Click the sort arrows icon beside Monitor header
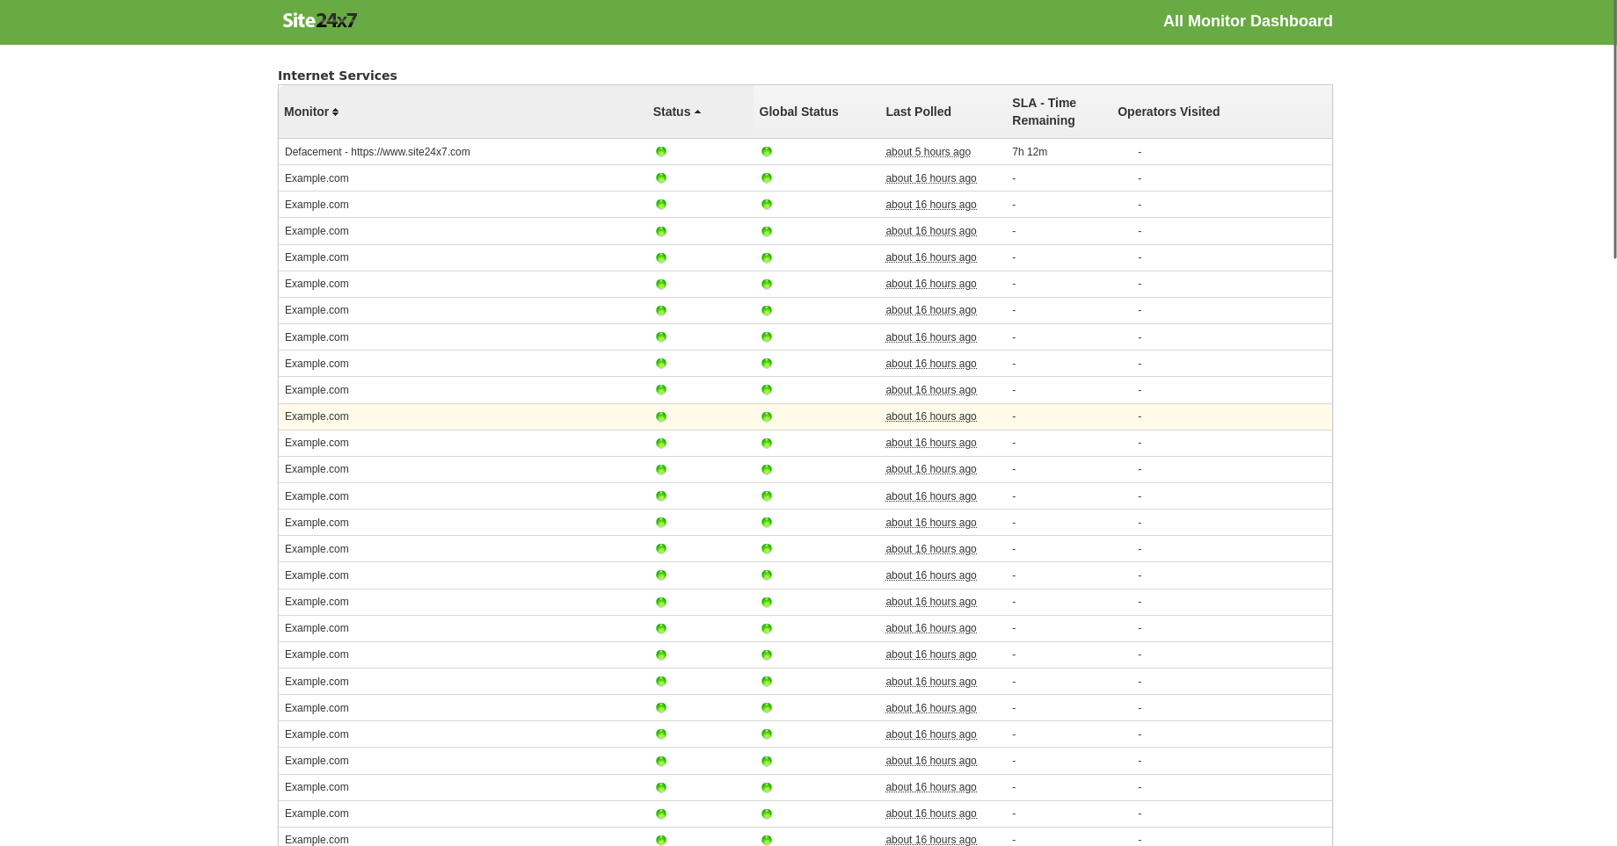 [x=335, y=112]
